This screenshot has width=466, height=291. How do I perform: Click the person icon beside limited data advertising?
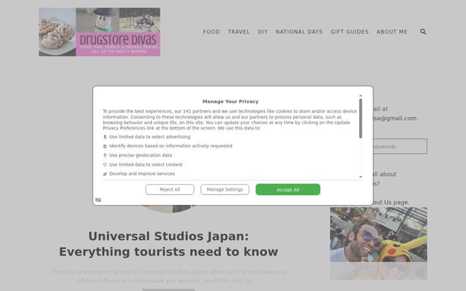click(x=105, y=137)
